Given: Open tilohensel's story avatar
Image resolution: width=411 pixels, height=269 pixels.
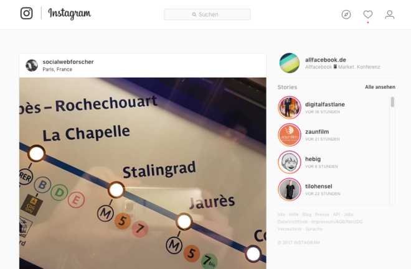Looking at the screenshot, I should [x=290, y=189].
